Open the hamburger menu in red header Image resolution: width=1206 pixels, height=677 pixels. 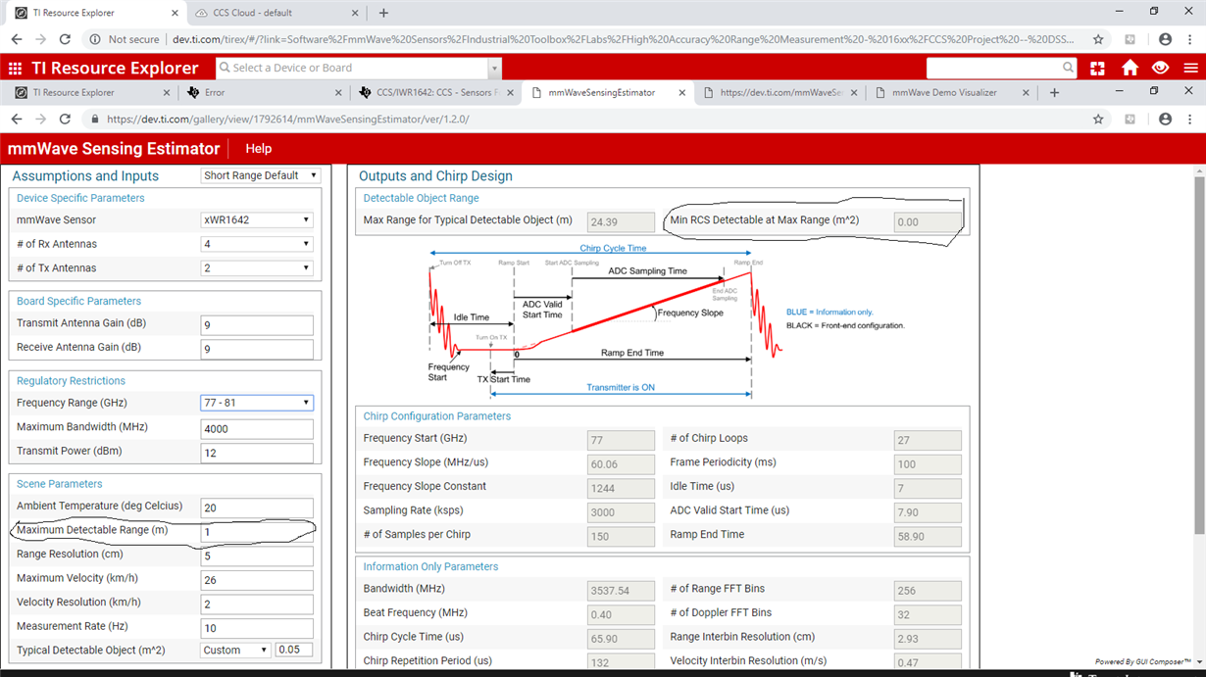click(x=1190, y=68)
